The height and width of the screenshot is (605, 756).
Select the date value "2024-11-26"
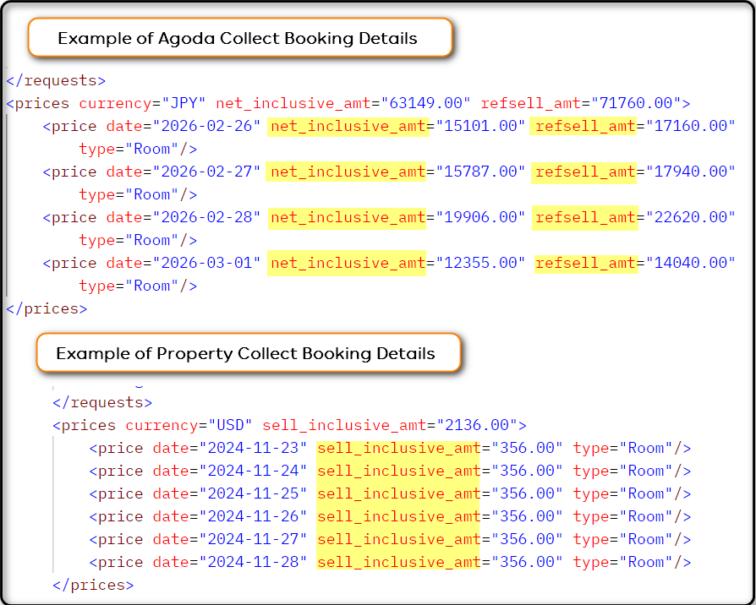click(253, 516)
